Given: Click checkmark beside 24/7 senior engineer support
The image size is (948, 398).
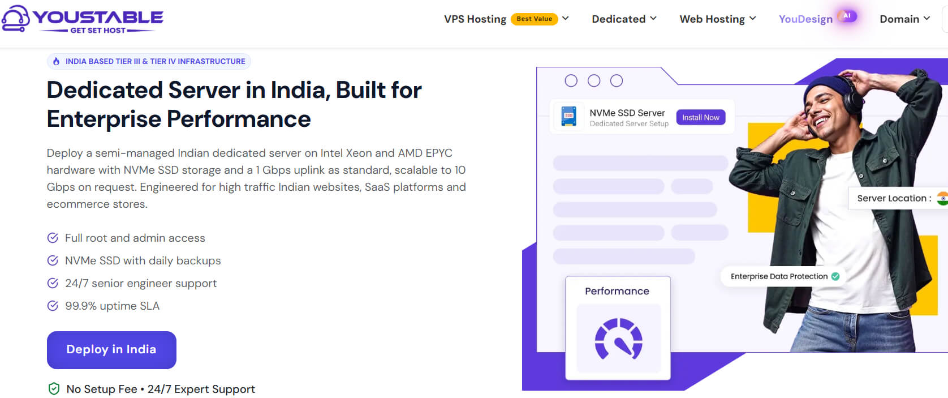Looking at the screenshot, I should click(53, 283).
